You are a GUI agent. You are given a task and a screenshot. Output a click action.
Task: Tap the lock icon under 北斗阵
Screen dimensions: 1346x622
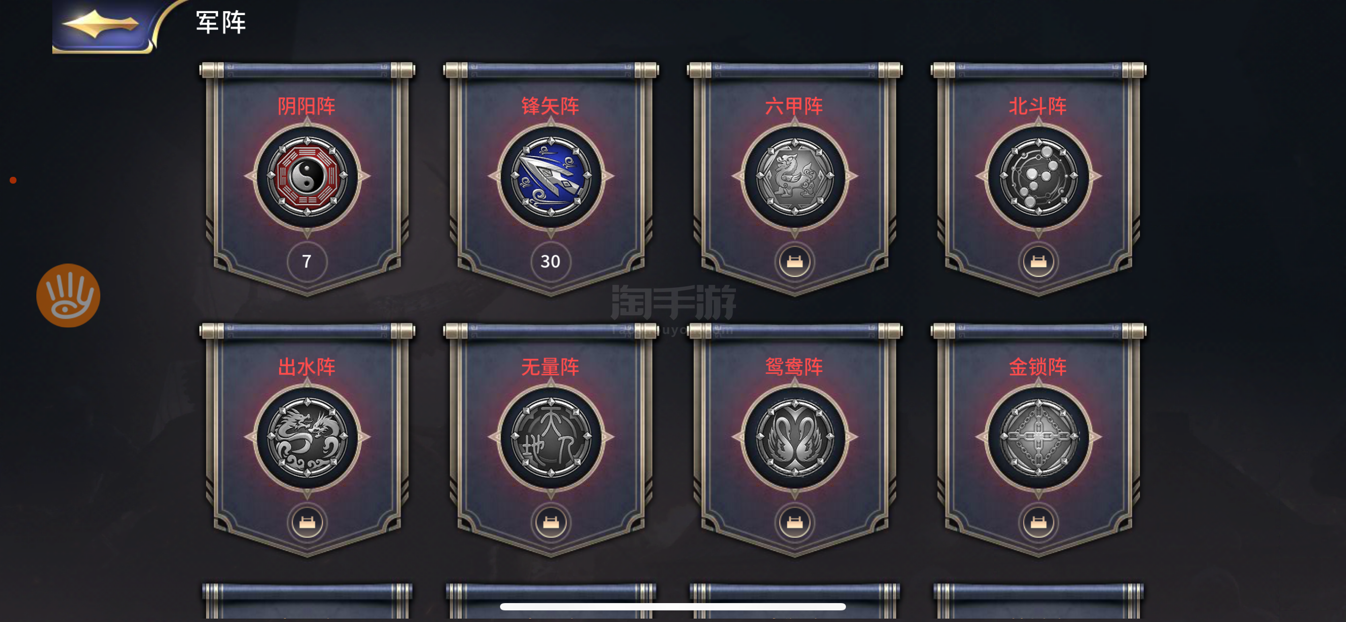click(1039, 261)
